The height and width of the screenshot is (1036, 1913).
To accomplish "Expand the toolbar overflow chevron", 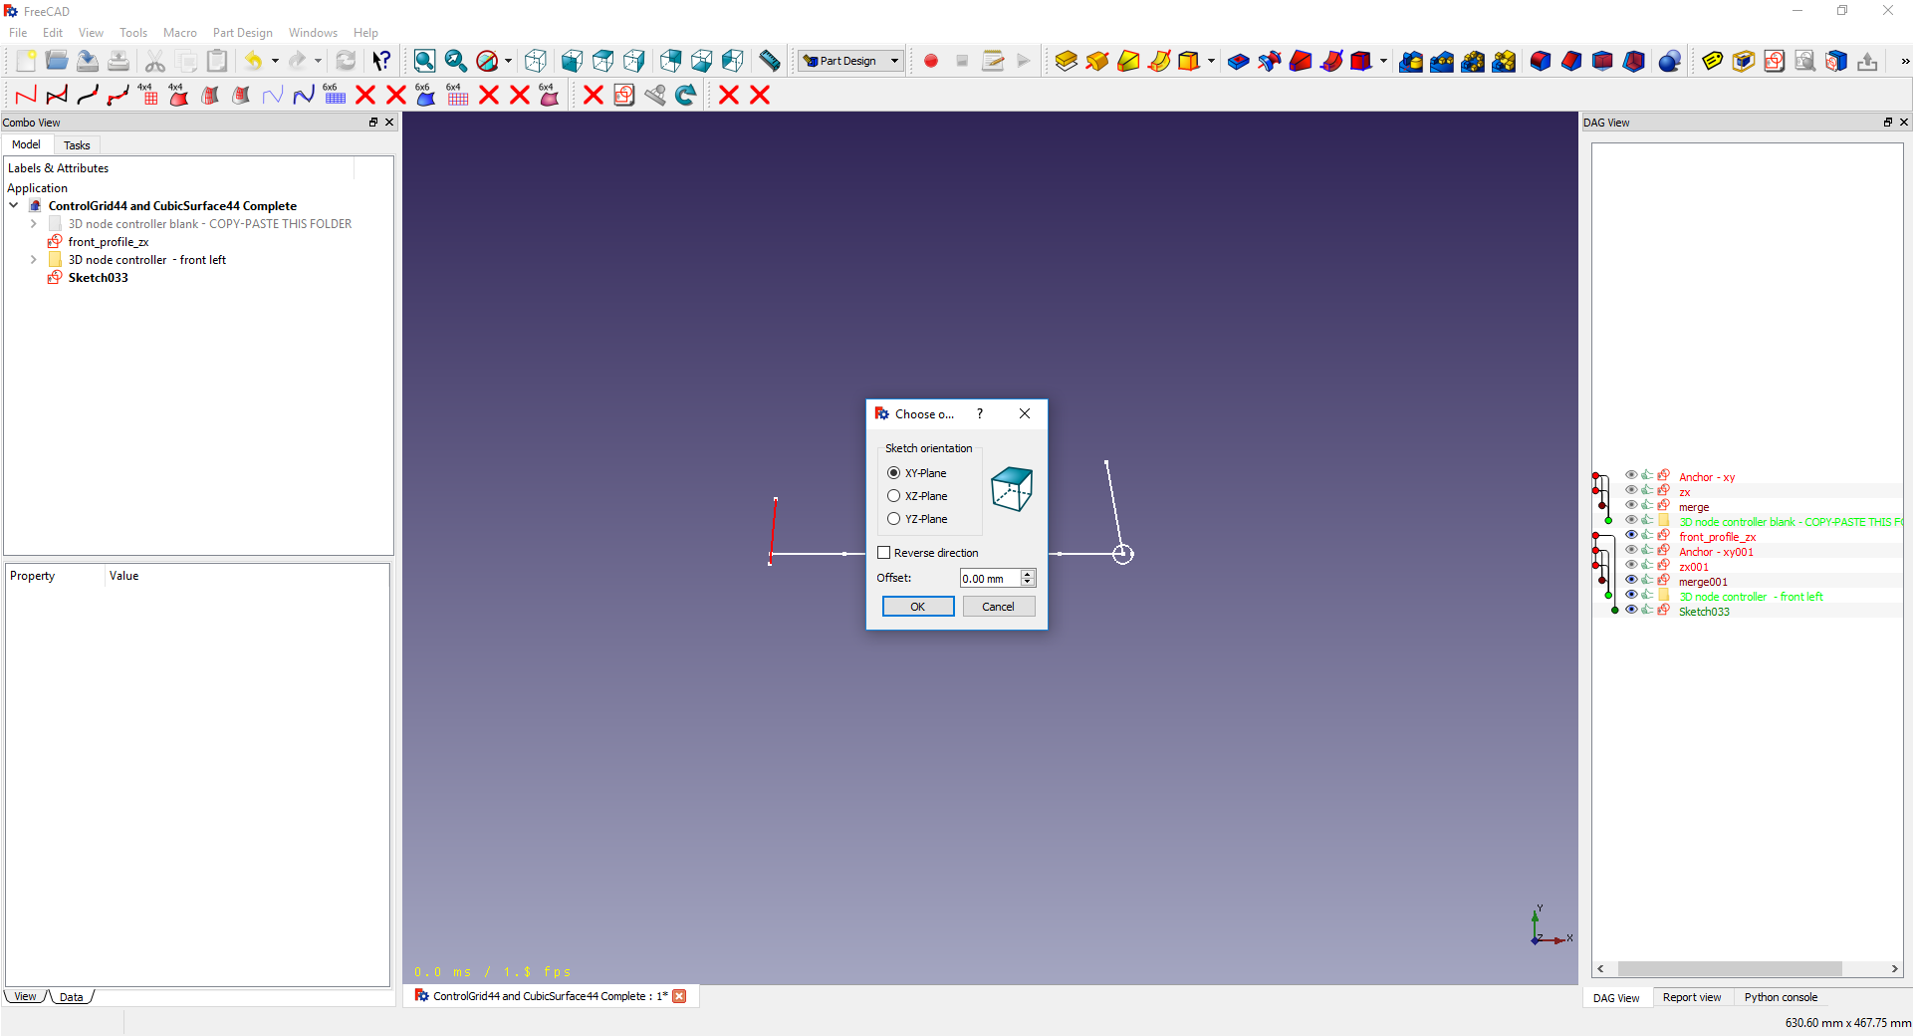I will click(1905, 61).
